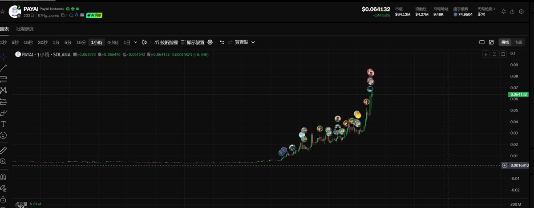
Task: Select the pattern drawing tool
Action: tap(3, 90)
